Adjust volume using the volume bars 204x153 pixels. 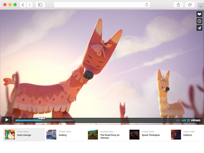coord(178,120)
